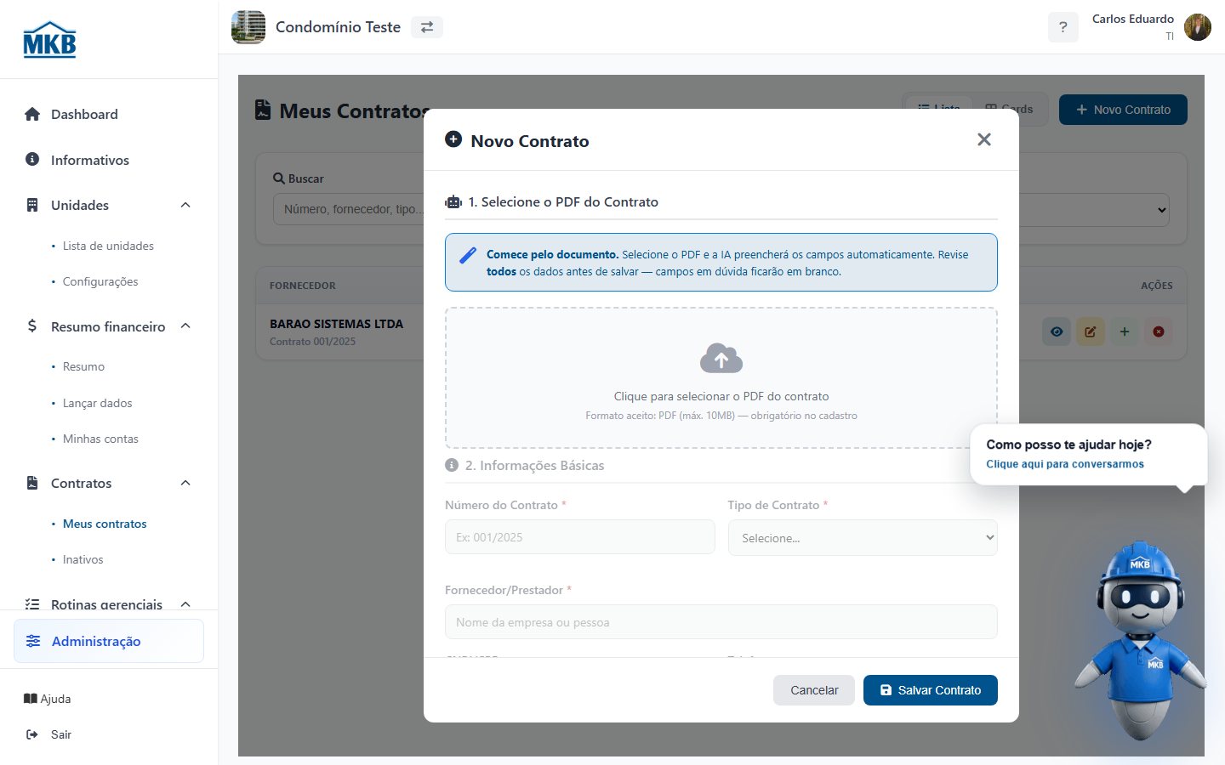The width and height of the screenshot is (1225, 765).
Task: Click Salvar Contrato button
Action: click(x=931, y=690)
